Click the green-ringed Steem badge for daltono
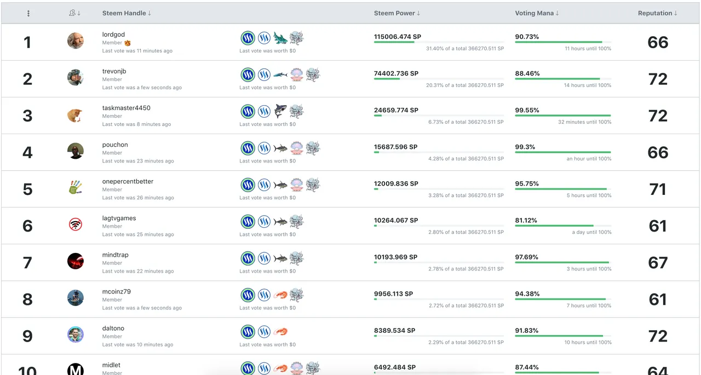The height and width of the screenshot is (375, 701). [x=248, y=331]
